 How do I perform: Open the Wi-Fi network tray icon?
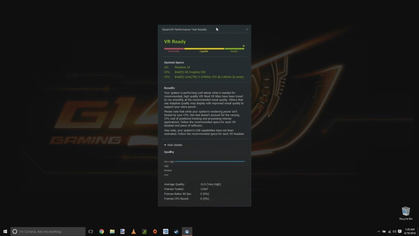(389, 231)
